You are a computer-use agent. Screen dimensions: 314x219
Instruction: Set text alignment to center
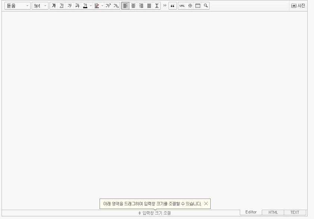[134, 6]
